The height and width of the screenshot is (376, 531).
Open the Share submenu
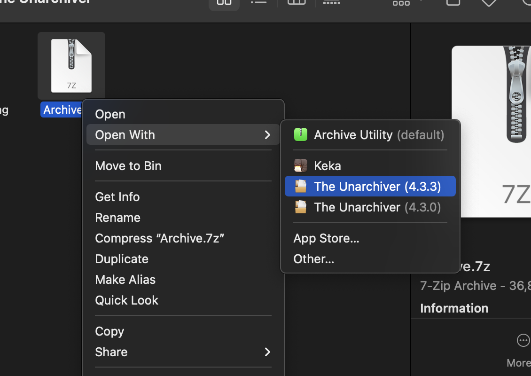[x=183, y=352]
